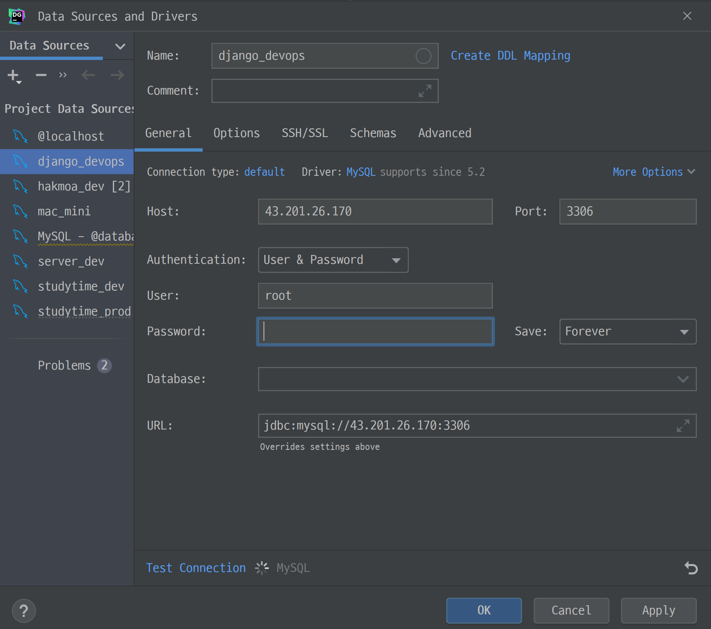The height and width of the screenshot is (629, 711).
Task: Expand the URL field editor icon
Action: pos(683,426)
